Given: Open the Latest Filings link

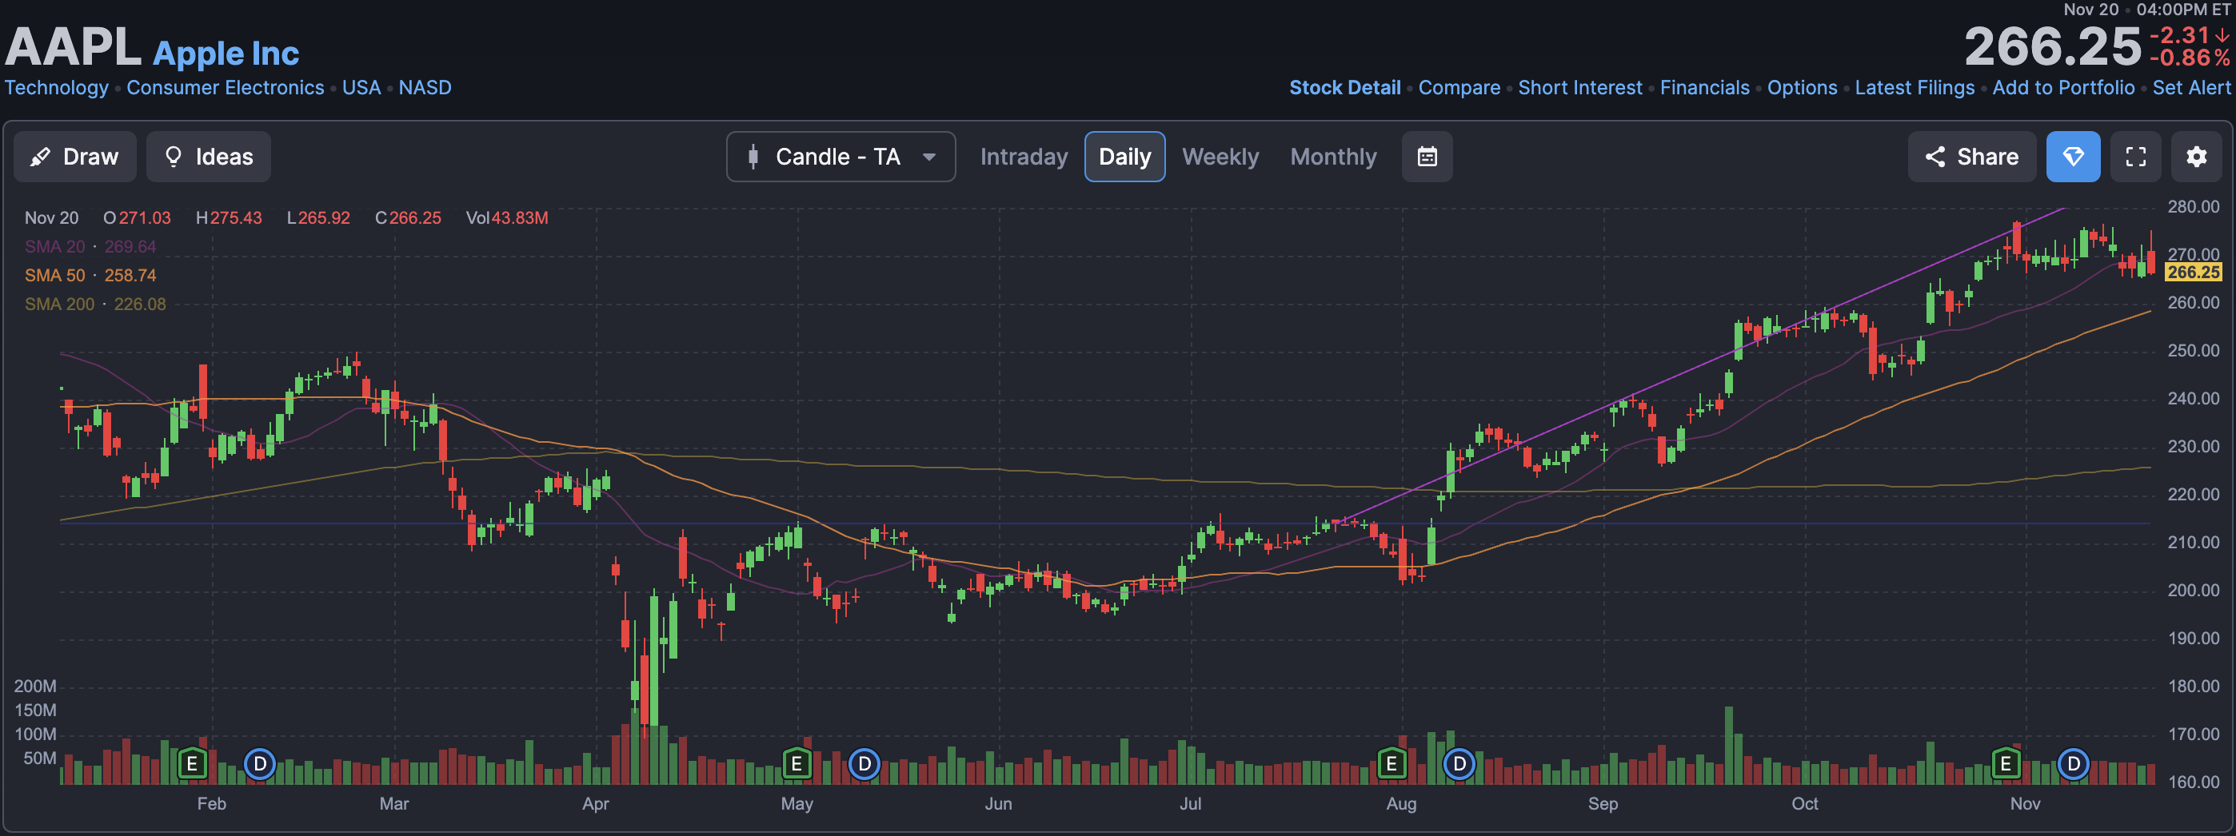Looking at the screenshot, I should click(1914, 88).
